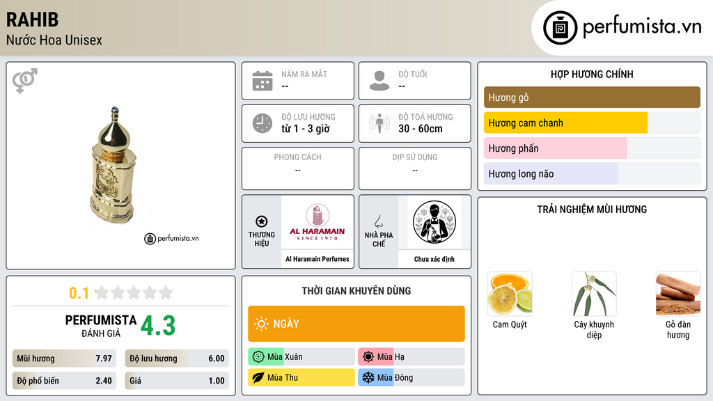Screen dimensions: 713x401
Task: Click the five-star rating row
Action: pos(134,292)
